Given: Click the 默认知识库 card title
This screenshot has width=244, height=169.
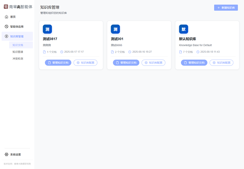Looking at the screenshot, I should [x=188, y=39].
